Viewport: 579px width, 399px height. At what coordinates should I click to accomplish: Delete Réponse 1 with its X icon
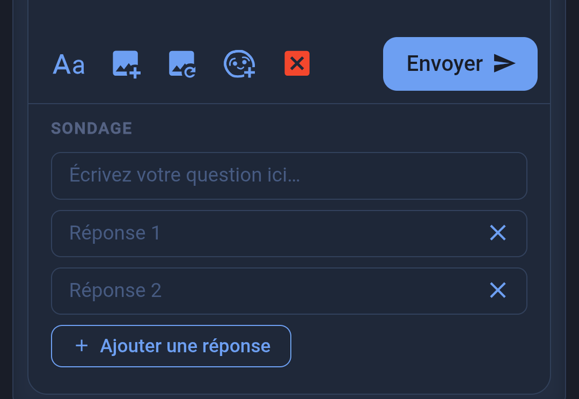pyautogui.click(x=498, y=233)
